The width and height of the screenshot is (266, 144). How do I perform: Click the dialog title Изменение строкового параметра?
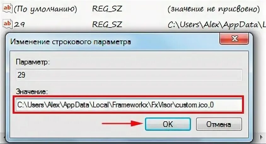(71, 42)
